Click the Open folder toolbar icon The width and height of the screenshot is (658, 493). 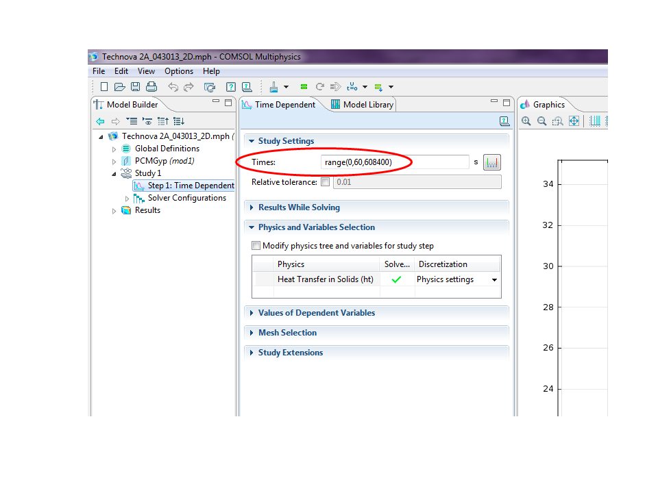point(119,87)
